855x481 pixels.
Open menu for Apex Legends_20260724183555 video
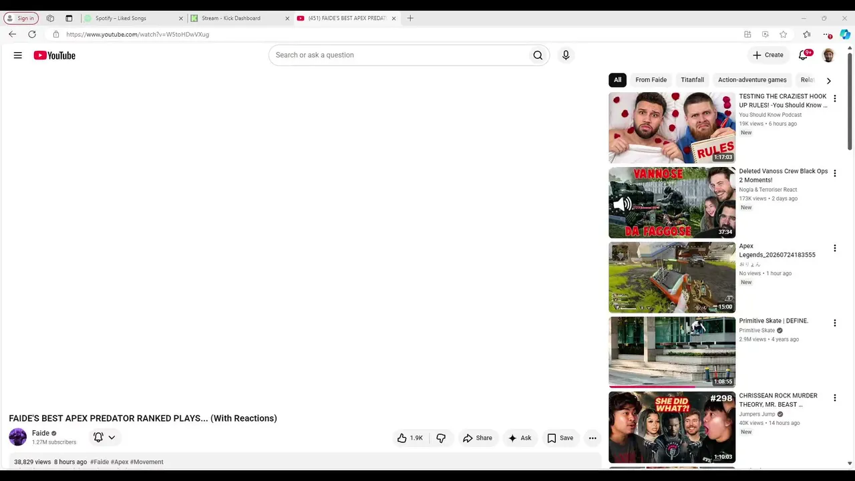[834, 249]
